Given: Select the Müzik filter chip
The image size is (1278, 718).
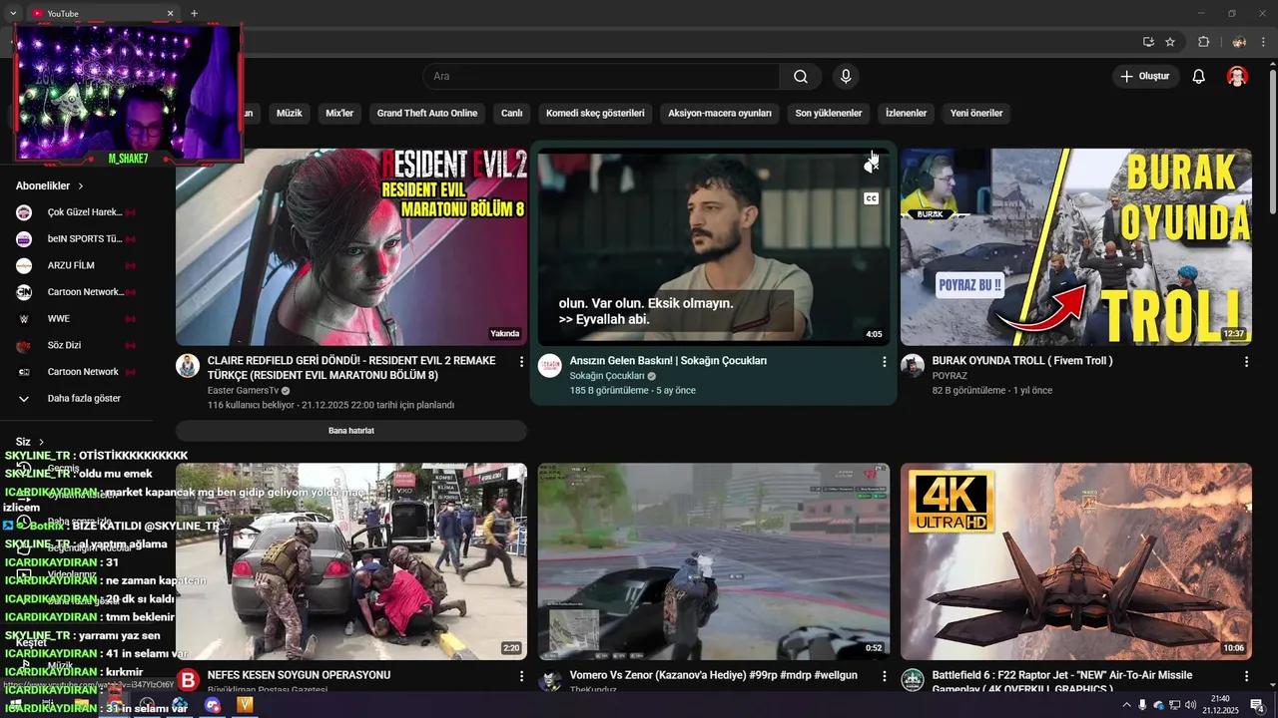Looking at the screenshot, I should click(x=289, y=114).
